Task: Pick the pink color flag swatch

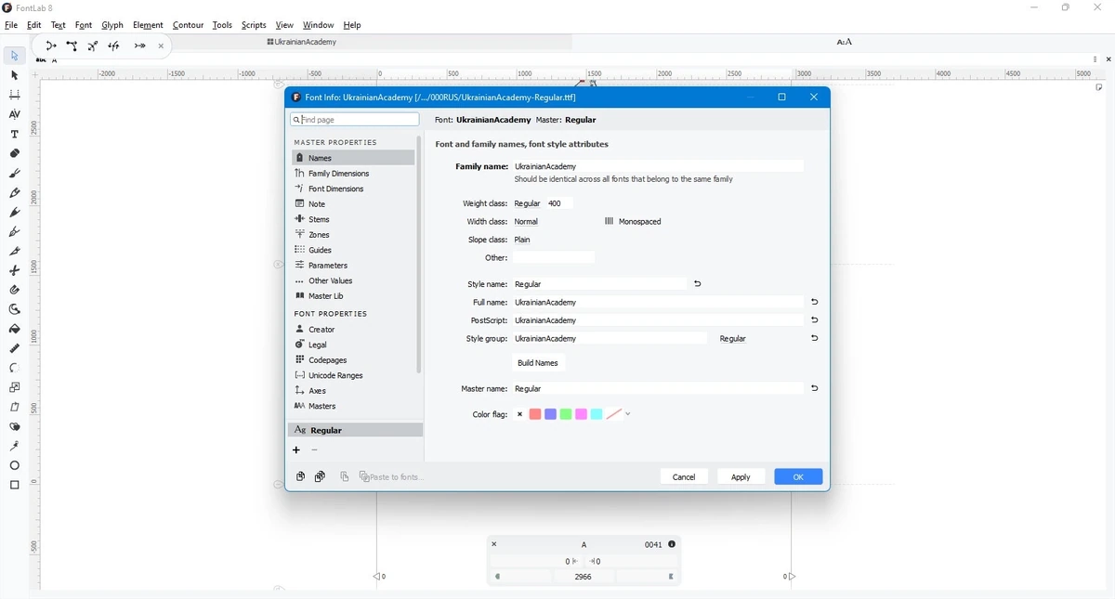Action: tap(582, 414)
